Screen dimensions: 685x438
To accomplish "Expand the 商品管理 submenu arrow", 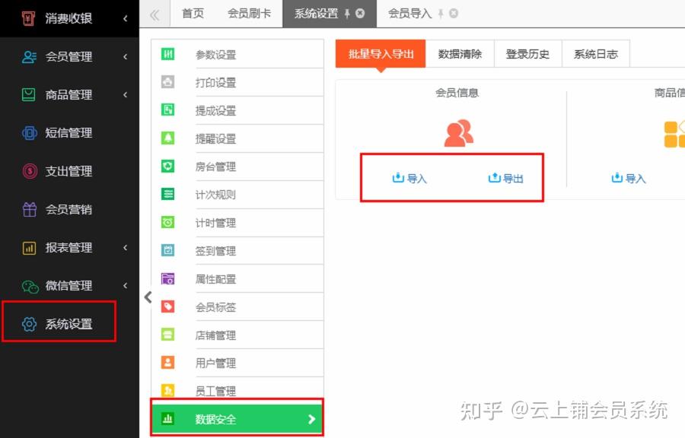I will (126, 94).
